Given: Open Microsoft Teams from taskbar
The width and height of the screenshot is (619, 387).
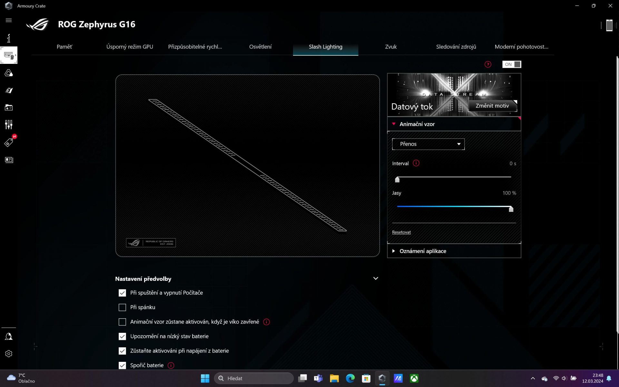Looking at the screenshot, I should click(318, 378).
